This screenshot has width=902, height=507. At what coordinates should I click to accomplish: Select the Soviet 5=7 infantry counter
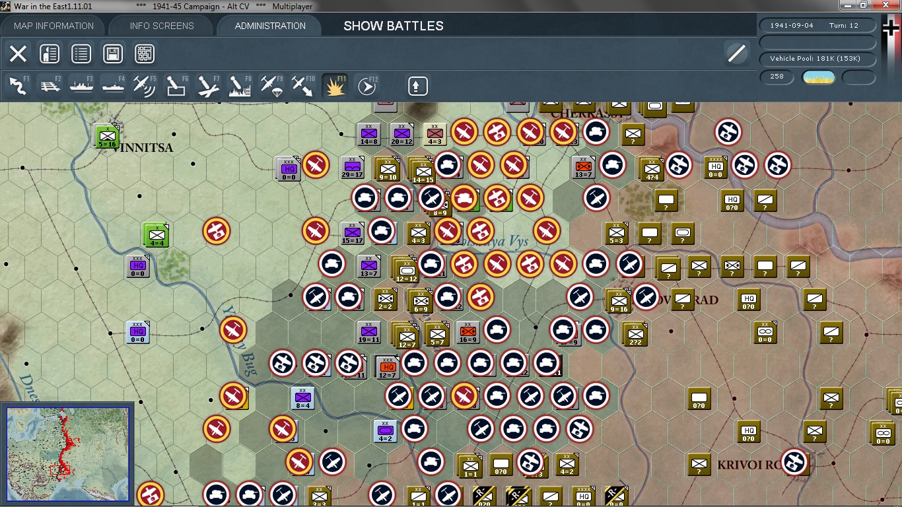pyautogui.click(x=436, y=334)
